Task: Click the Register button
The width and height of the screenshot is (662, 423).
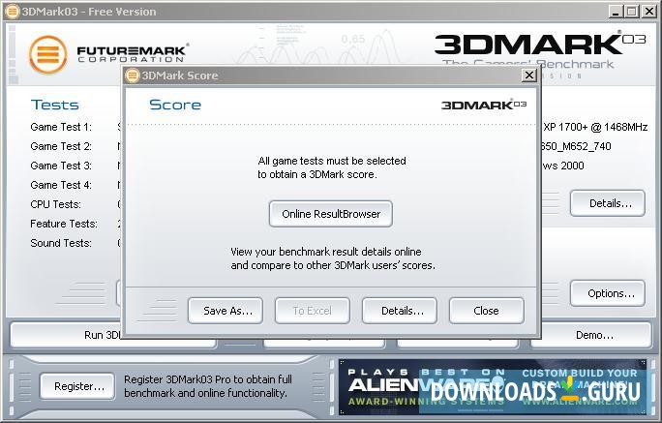Action: (77, 386)
